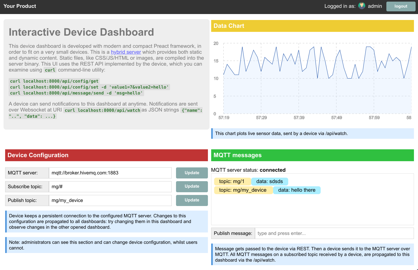Click the Publish topic input field
This screenshot has width=418, height=270.
click(110, 200)
